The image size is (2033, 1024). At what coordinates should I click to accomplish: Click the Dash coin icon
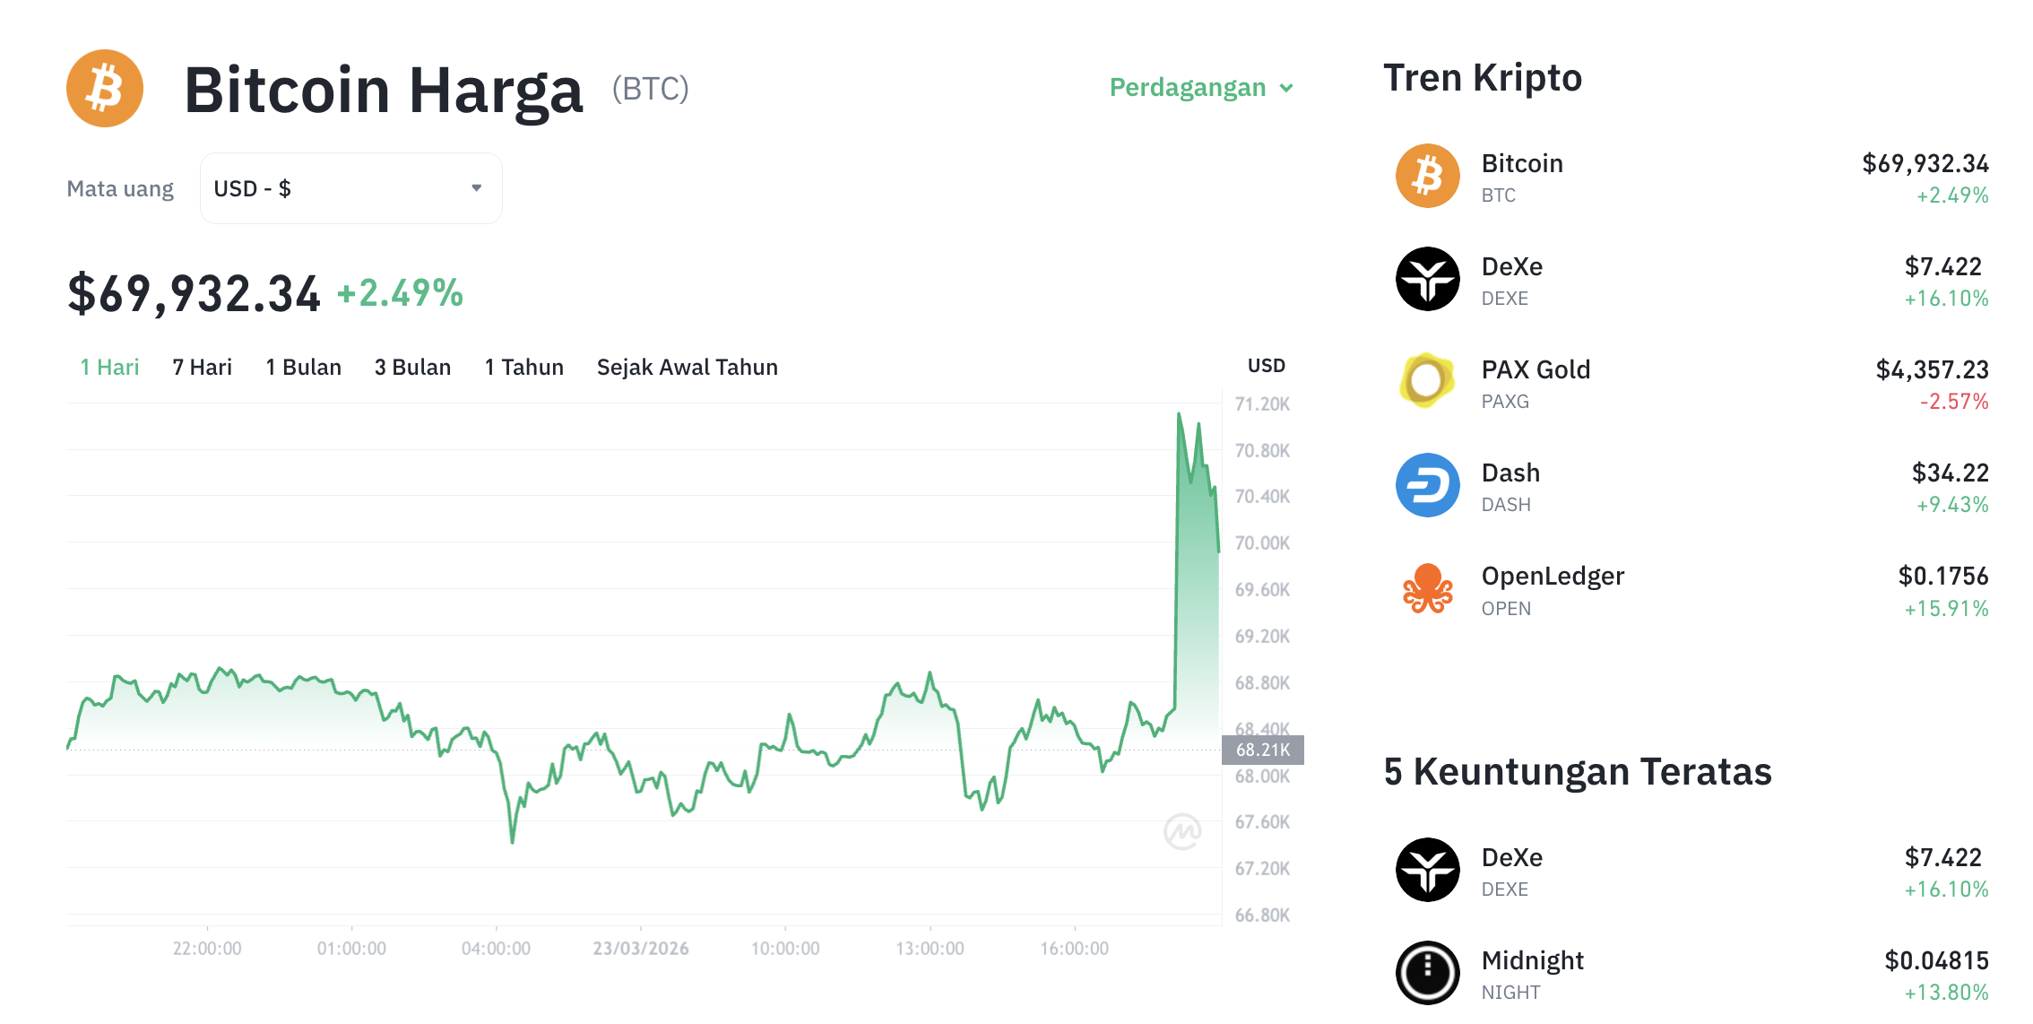(x=1427, y=485)
